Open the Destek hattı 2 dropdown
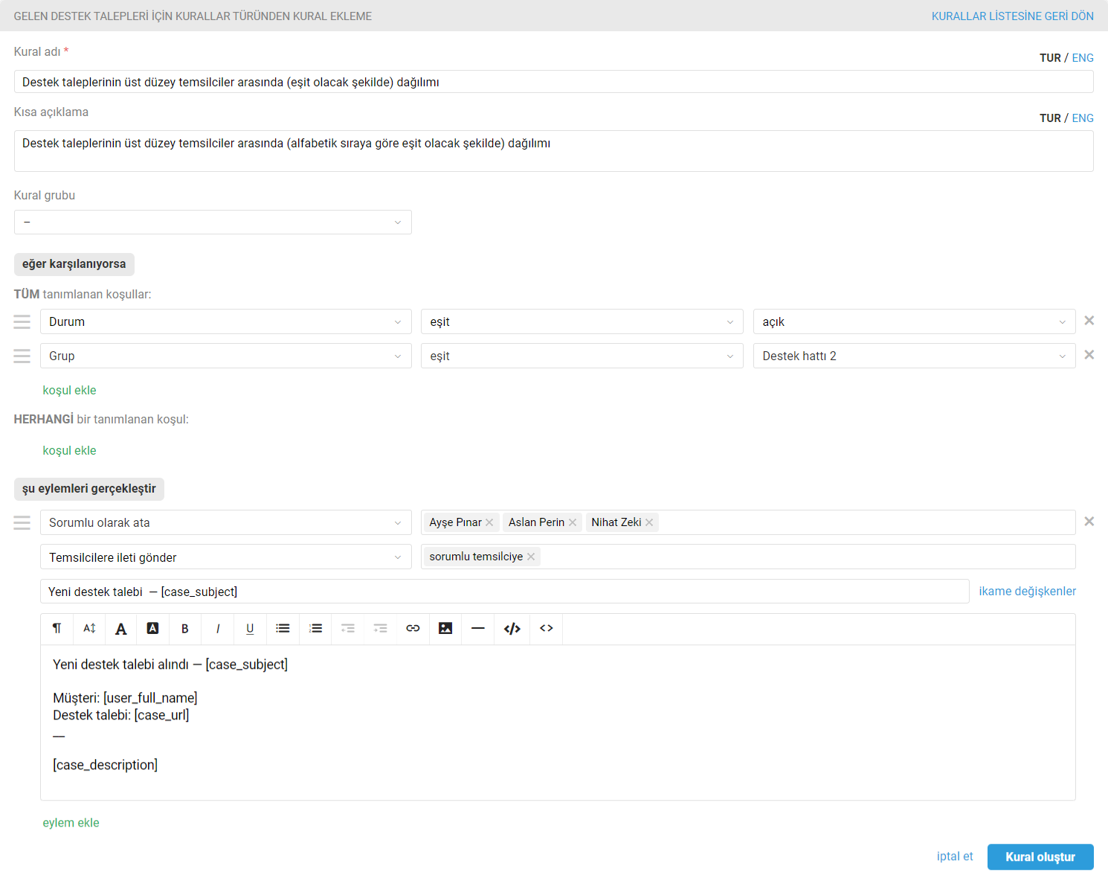This screenshot has height=884, width=1108. pos(915,356)
